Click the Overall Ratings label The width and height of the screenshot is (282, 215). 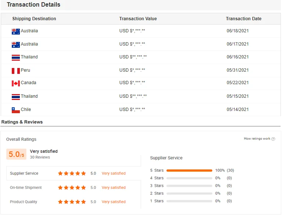pyautogui.click(x=21, y=139)
